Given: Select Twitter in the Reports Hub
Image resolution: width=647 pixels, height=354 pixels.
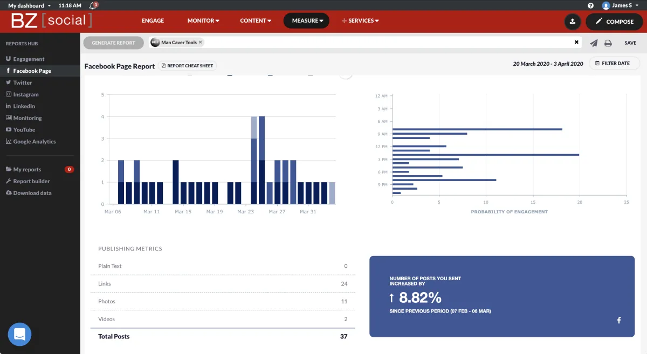Looking at the screenshot, I should pos(23,82).
